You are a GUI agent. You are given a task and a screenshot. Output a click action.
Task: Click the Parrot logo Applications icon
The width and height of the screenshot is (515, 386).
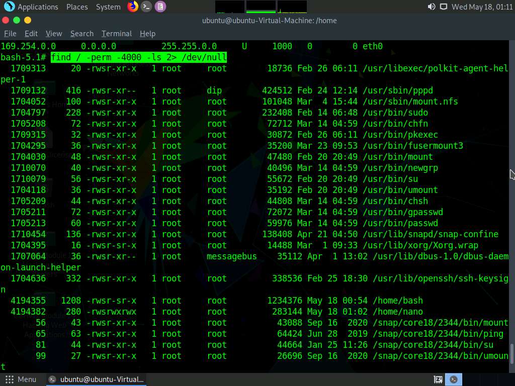[9, 7]
